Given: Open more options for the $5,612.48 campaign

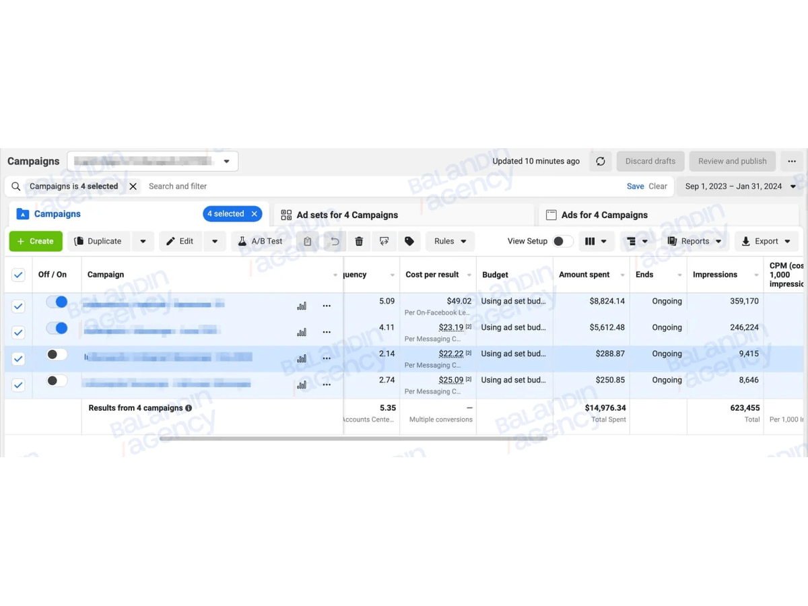Looking at the screenshot, I should pyautogui.click(x=327, y=332).
